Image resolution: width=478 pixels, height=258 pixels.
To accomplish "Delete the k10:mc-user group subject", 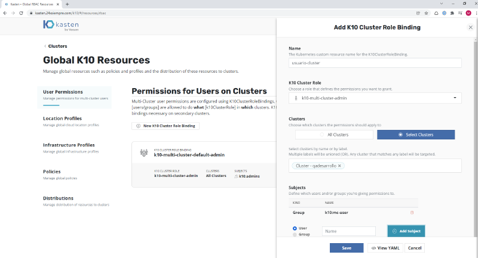I will [x=412, y=212].
